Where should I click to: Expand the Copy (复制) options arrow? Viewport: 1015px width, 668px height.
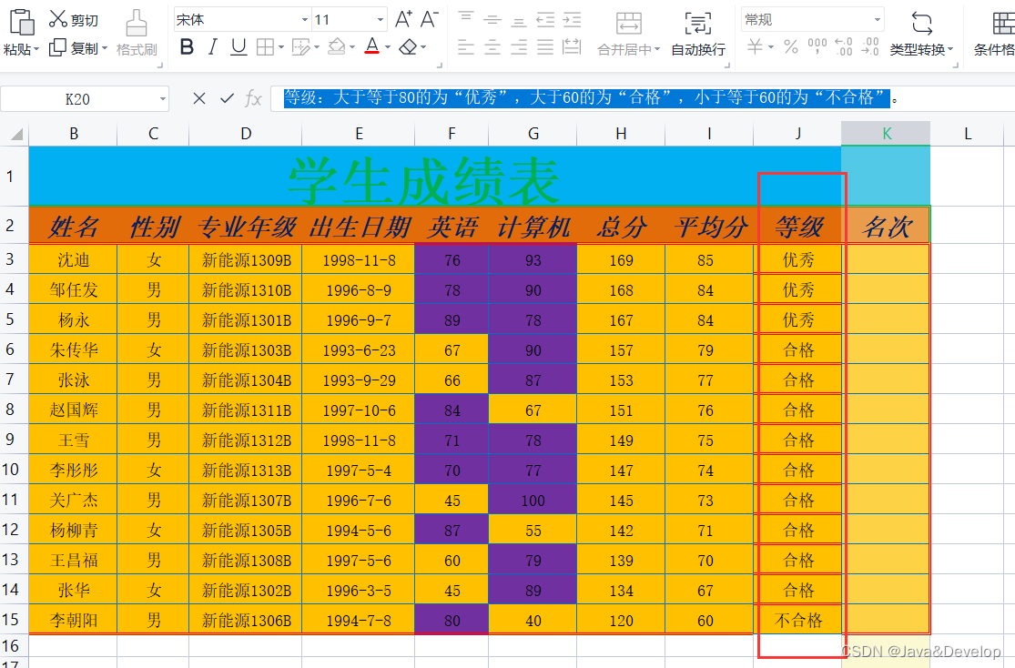pyautogui.click(x=104, y=48)
